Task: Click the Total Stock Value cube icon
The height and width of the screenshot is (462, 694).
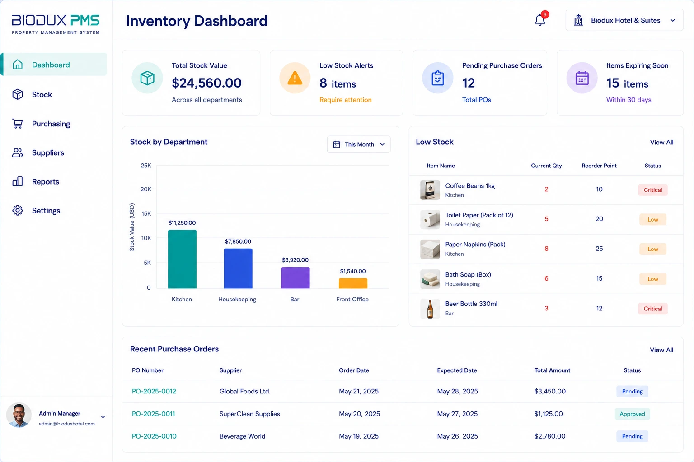Action: (147, 78)
